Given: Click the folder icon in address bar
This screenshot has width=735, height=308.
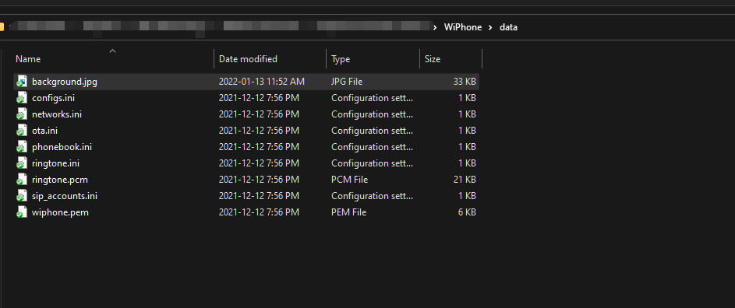Looking at the screenshot, I should coord(2,26).
